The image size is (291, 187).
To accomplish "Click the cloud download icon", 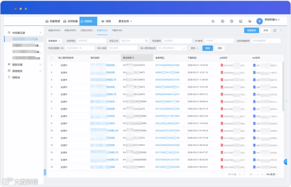I will [250, 21].
